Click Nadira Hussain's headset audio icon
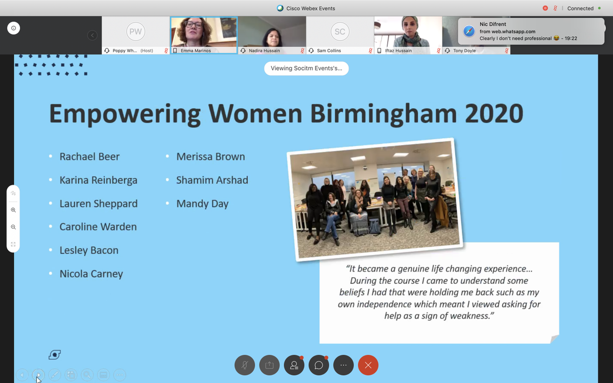Viewport: 613px width, 383px height. click(243, 51)
